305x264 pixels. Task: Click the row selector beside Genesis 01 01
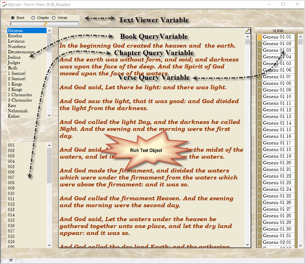(x=260, y=37)
